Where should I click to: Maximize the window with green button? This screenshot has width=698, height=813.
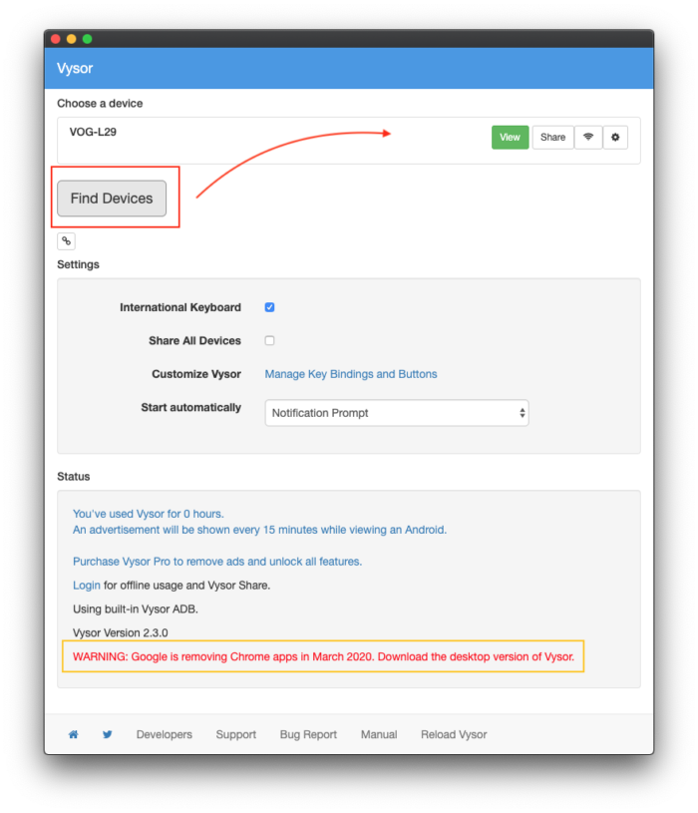coord(87,39)
